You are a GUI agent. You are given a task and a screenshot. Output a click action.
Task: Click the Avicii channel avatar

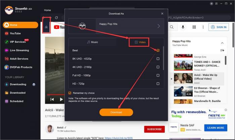pos(50,129)
